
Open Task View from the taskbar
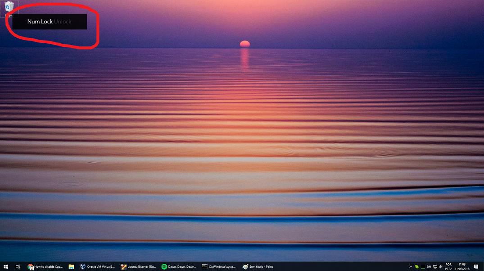point(17,266)
